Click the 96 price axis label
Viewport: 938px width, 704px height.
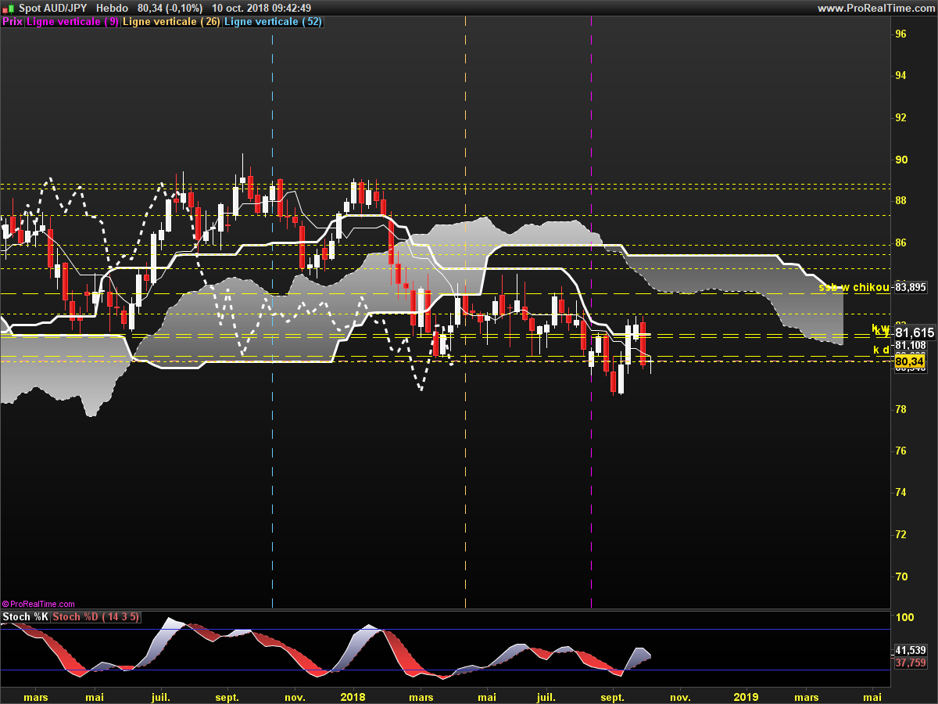(x=900, y=34)
